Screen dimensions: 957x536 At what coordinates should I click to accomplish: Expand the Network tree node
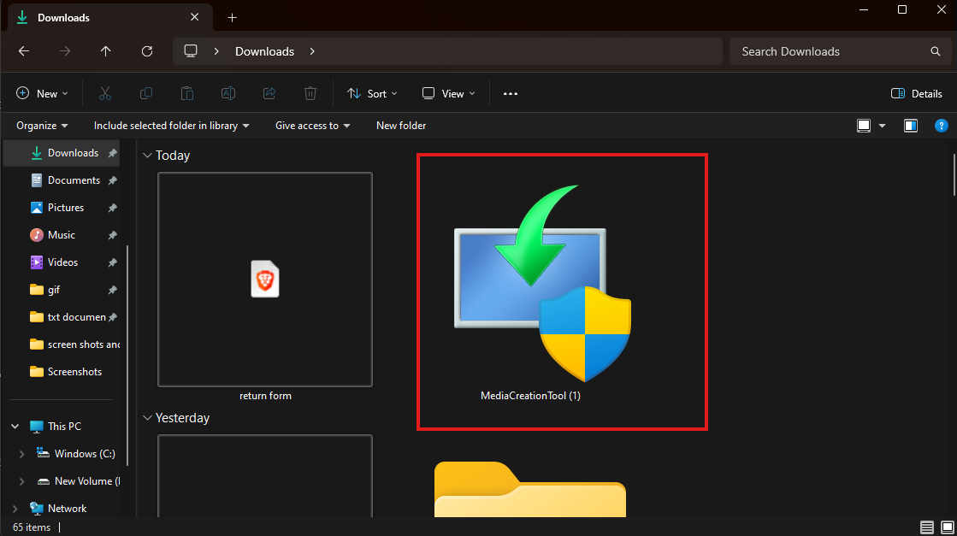click(x=15, y=508)
